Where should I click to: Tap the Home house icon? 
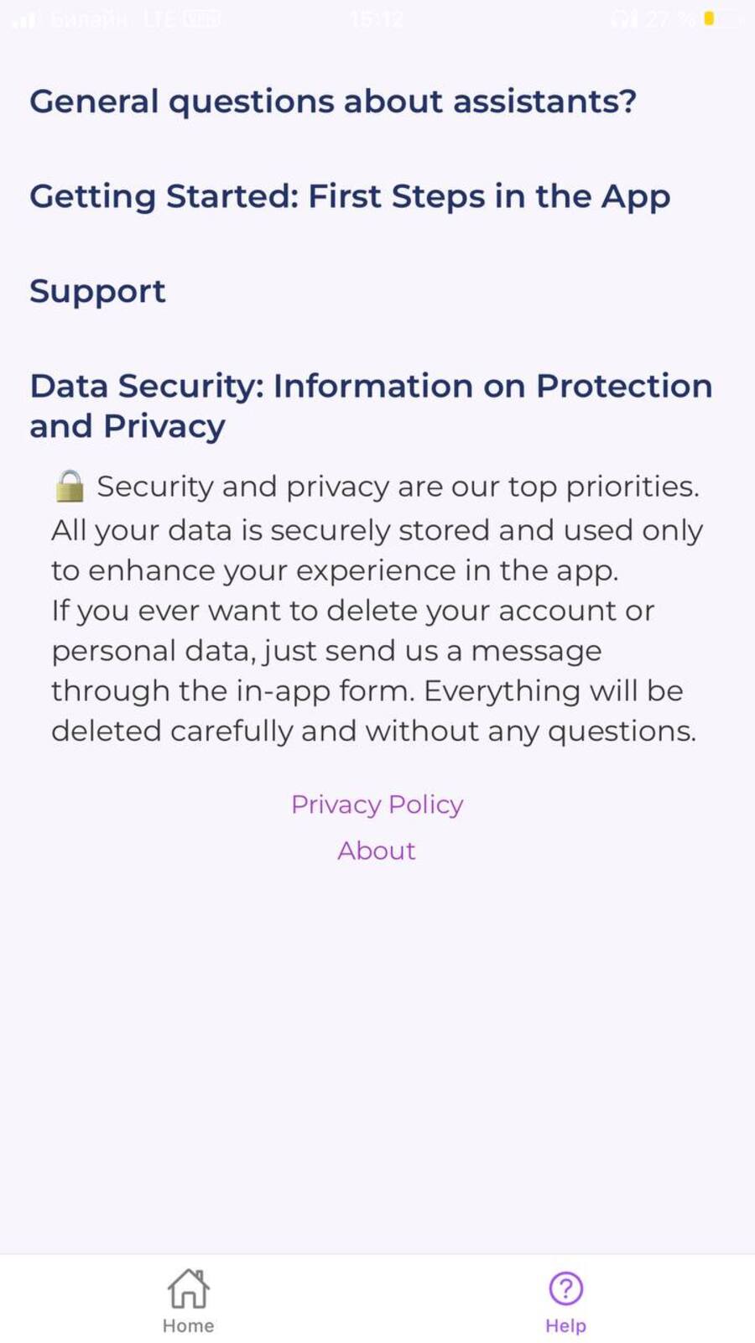[x=188, y=1288]
